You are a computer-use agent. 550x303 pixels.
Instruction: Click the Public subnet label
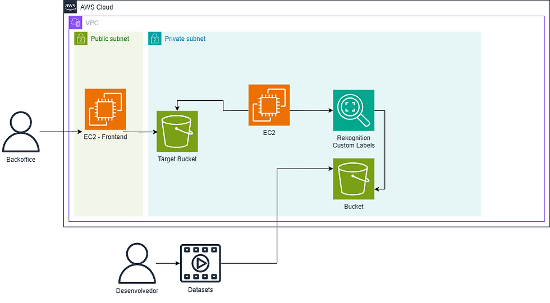(110, 39)
